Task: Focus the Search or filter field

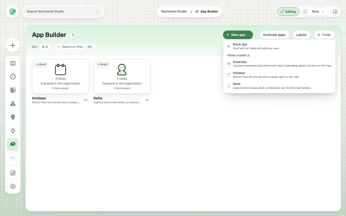Action: (75, 47)
